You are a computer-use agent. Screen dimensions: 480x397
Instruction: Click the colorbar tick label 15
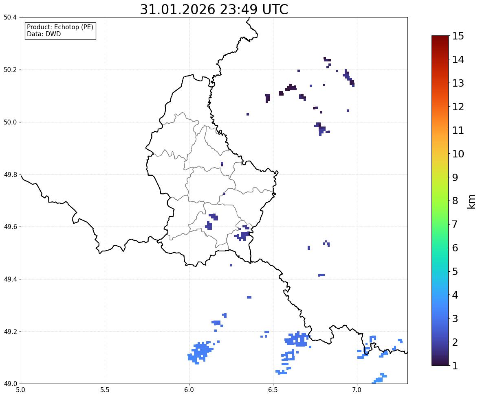(458, 36)
